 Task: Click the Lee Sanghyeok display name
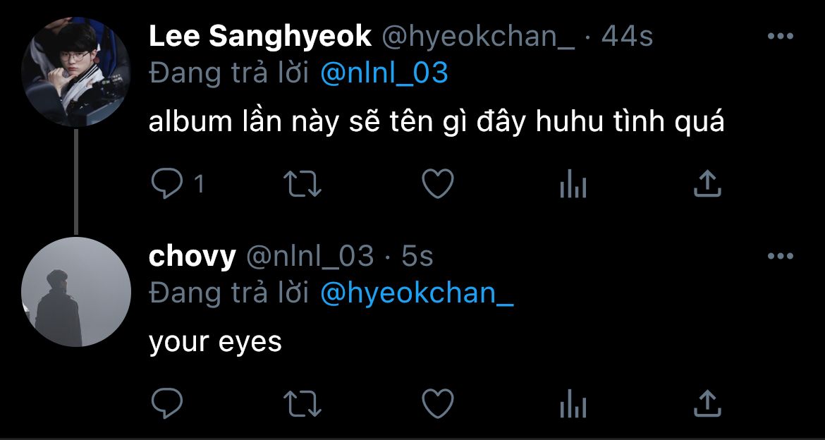click(260, 37)
